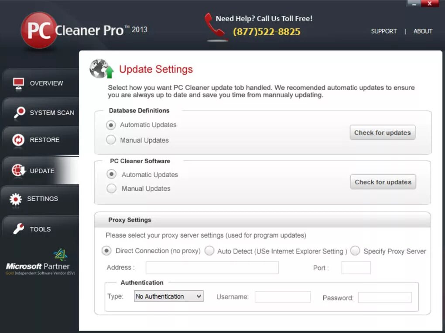This screenshot has height=333, width=445.
Task: Select Manual Updates for Database Definitions
Action: [x=111, y=140]
